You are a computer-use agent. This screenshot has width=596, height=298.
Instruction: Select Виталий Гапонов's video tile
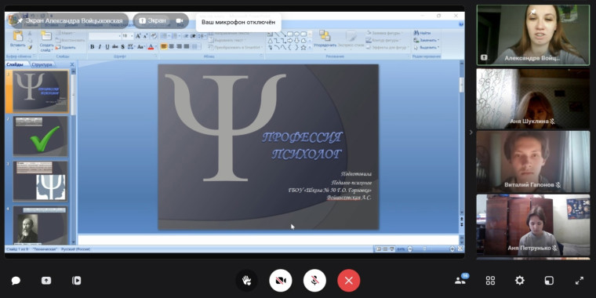533,162
